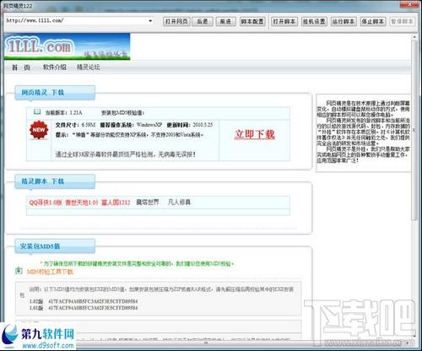Click the scrollbar up arrow
422x351 pixels.
click(414, 37)
